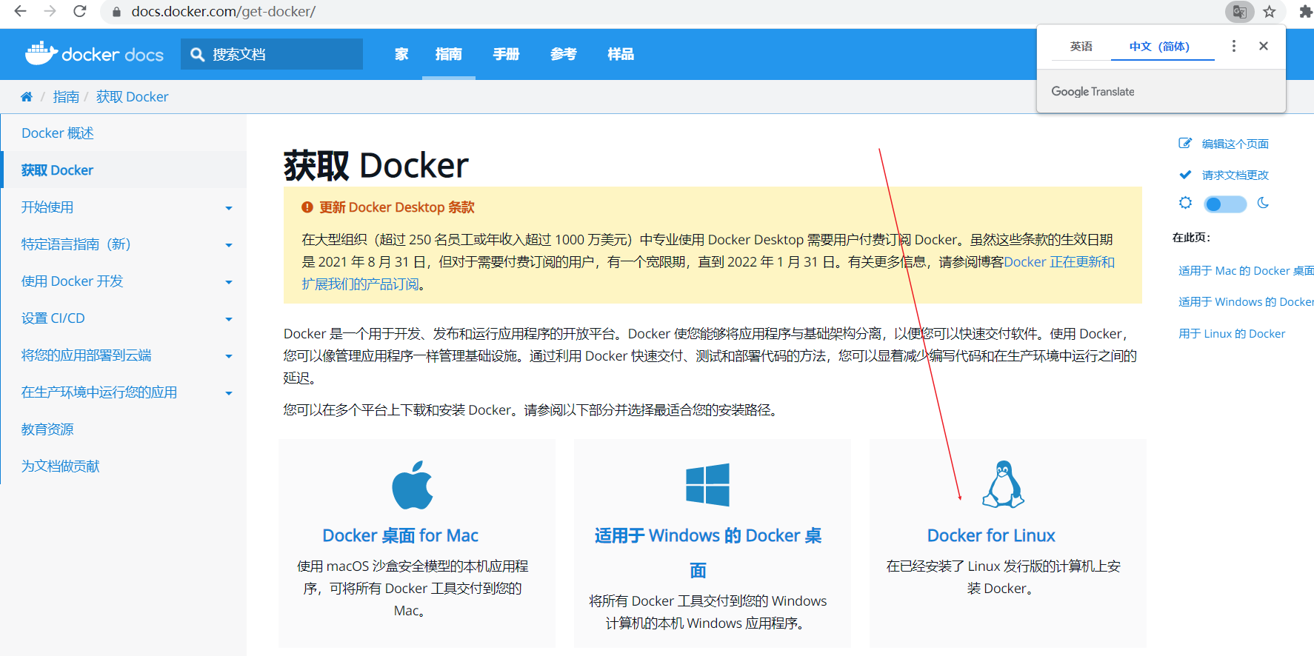Jump to 用于 Linux 的 Docker section
1314x656 pixels.
(x=1232, y=334)
